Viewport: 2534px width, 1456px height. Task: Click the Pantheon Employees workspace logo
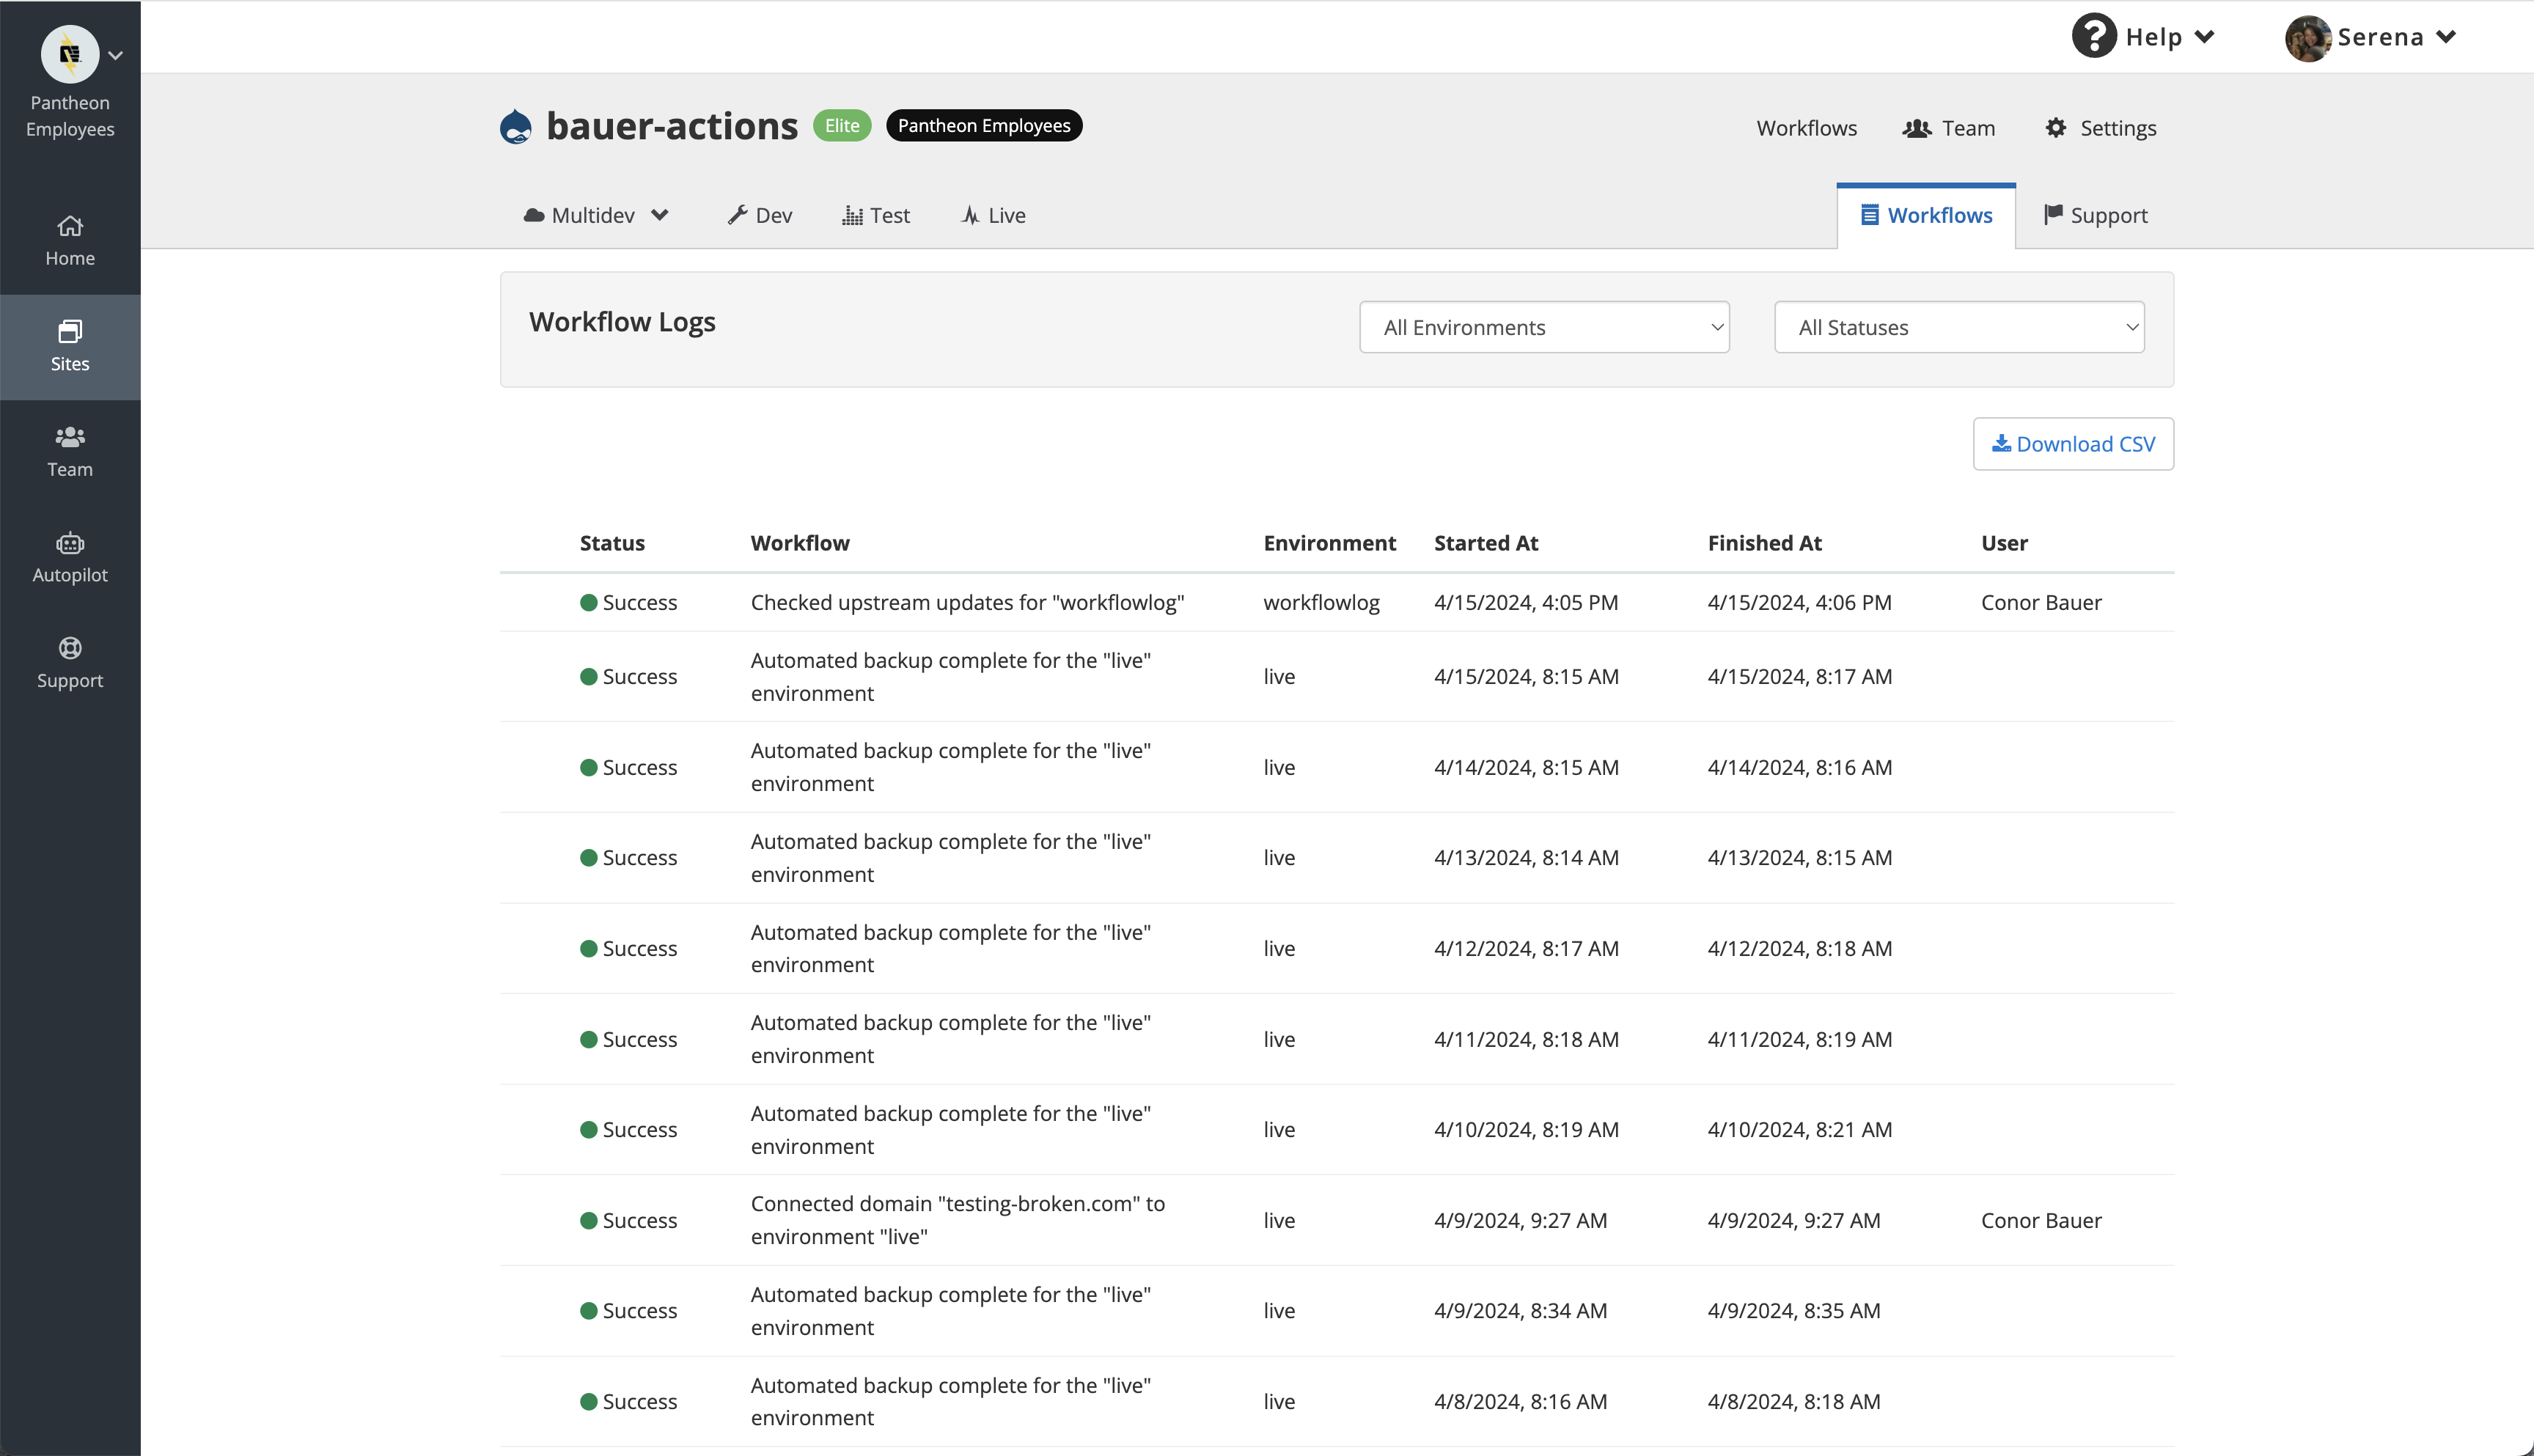coord(69,54)
